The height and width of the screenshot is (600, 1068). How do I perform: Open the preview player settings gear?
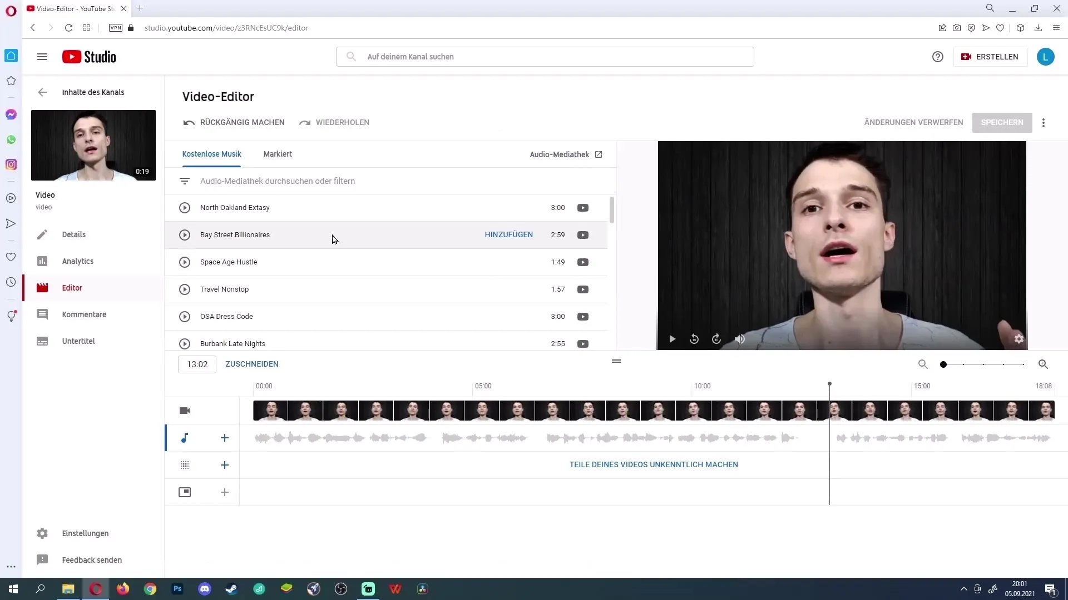1018,339
